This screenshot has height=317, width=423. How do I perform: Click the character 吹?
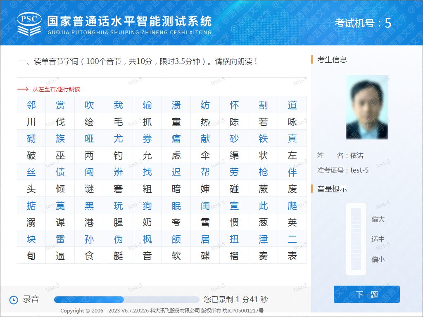pyautogui.click(x=89, y=105)
